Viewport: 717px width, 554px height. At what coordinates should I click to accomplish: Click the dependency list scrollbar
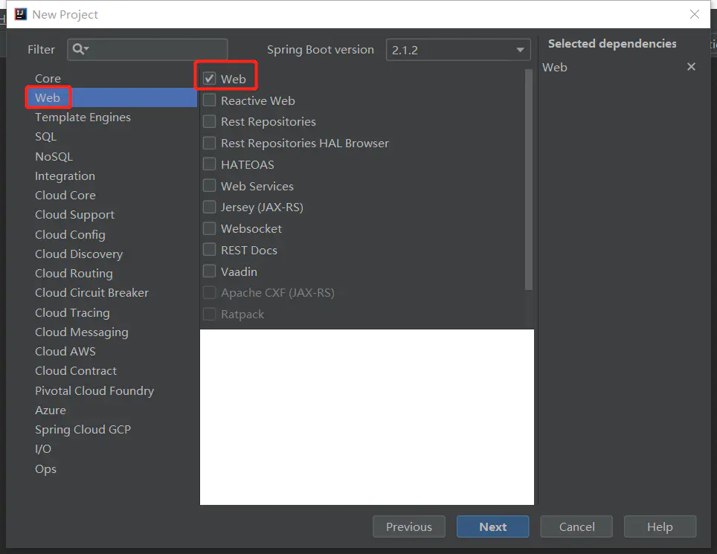529,179
